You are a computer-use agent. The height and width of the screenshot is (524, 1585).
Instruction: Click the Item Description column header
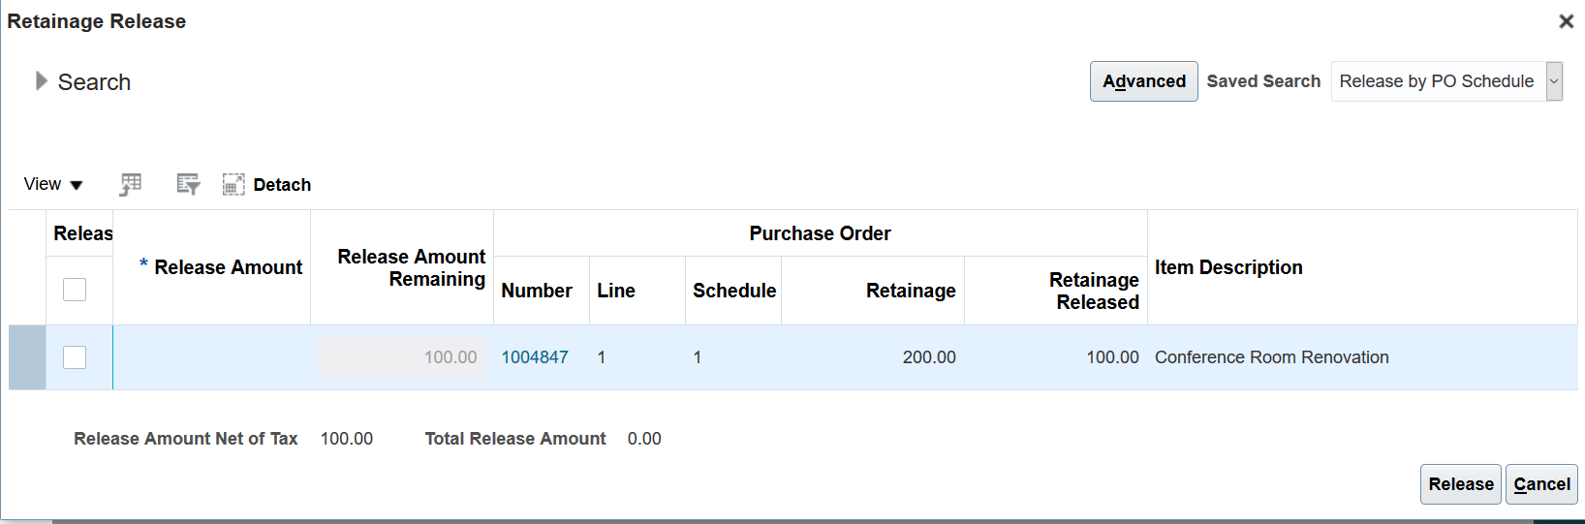pyautogui.click(x=1228, y=267)
